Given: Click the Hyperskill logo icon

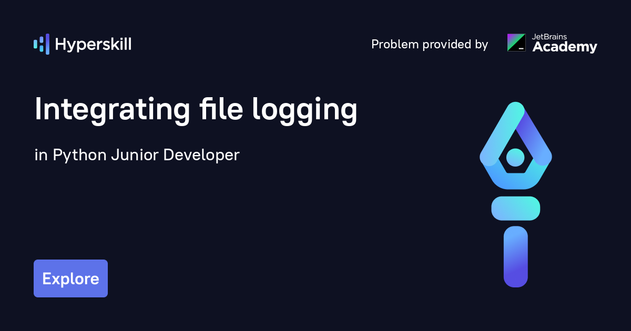Looking at the screenshot, I should tap(41, 44).
